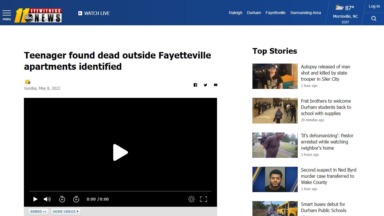Share article on Facebook
Viewport: 384px width, 216px height.
(x=195, y=85)
